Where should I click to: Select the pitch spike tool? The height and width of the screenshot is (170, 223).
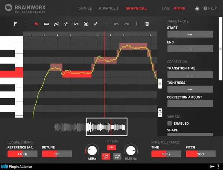(x=66, y=24)
